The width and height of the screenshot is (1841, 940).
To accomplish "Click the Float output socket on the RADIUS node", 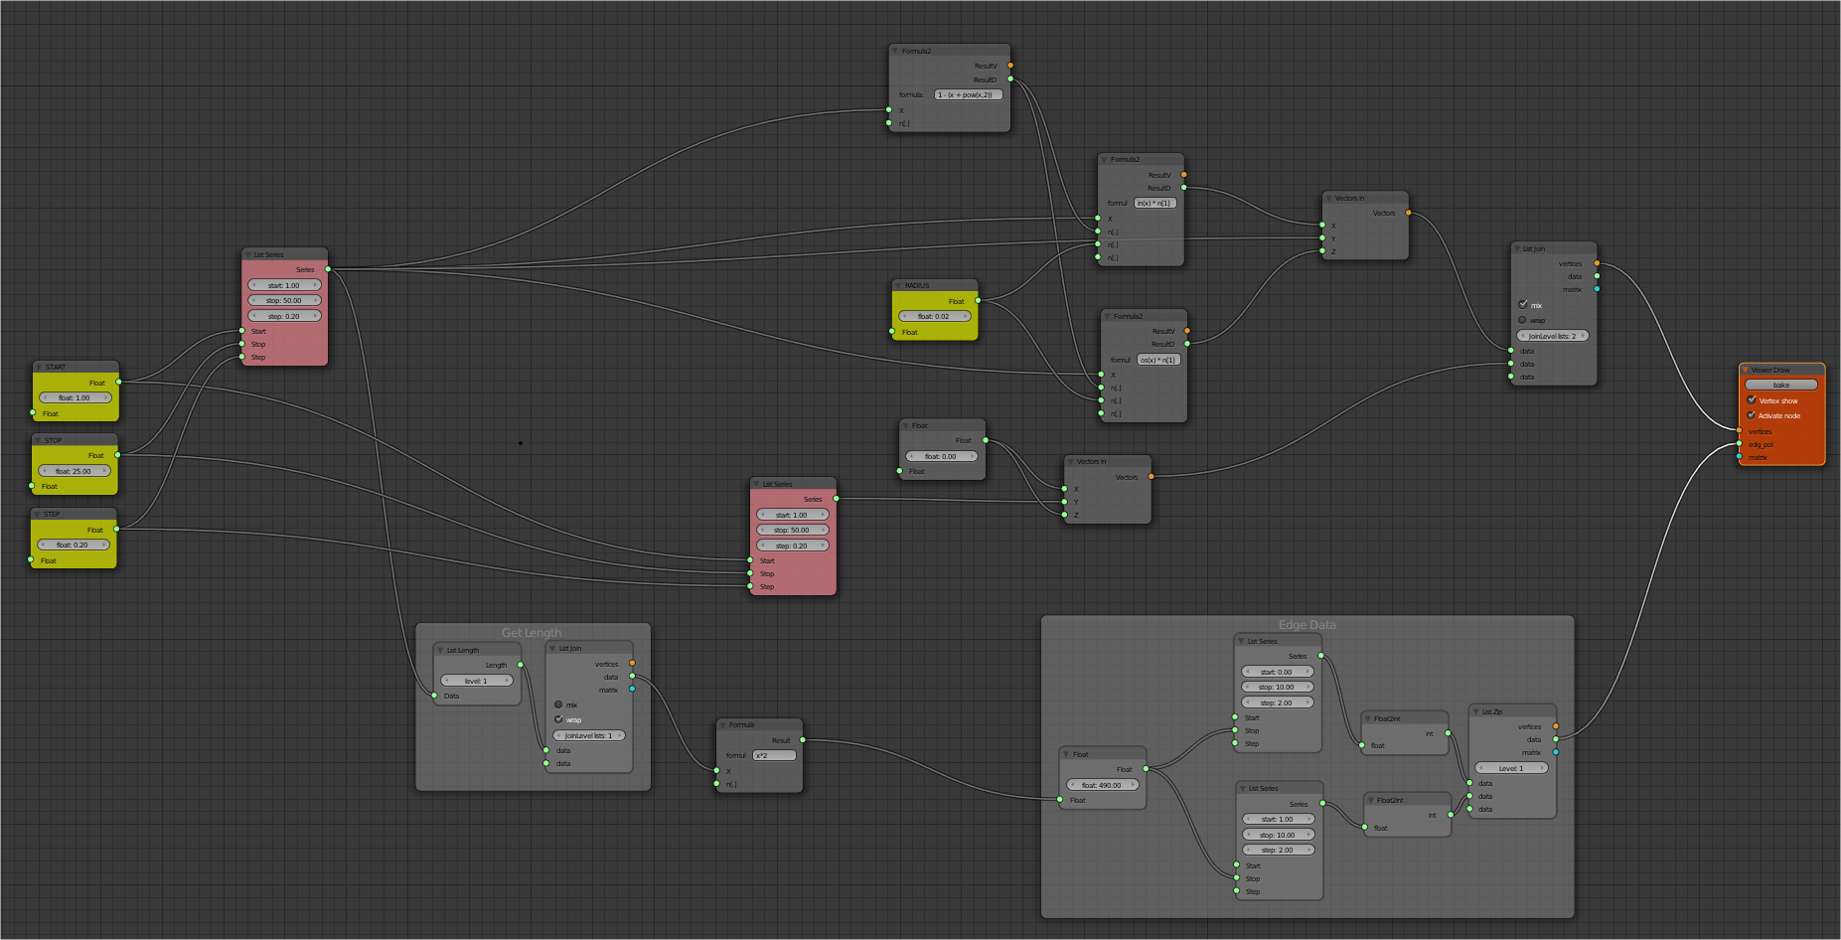I will [x=978, y=300].
